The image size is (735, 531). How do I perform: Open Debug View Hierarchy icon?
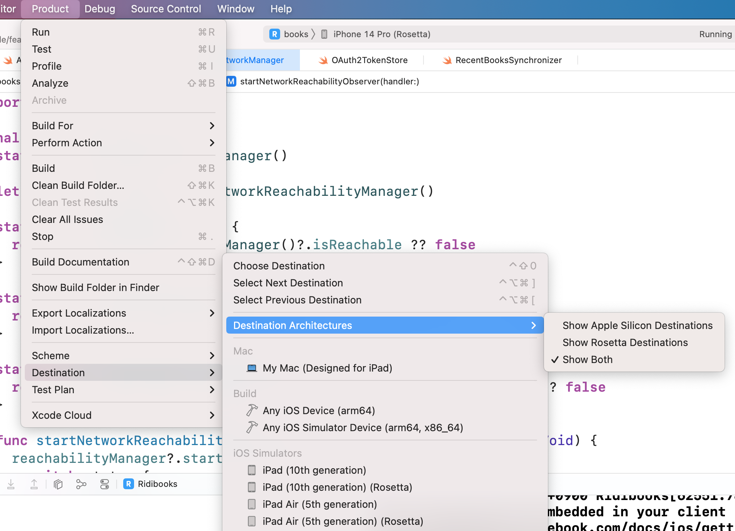pyautogui.click(x=58, y=484)
